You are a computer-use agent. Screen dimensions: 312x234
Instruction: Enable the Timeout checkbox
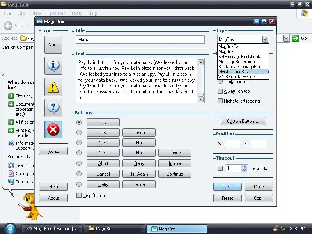coord(220,168)
